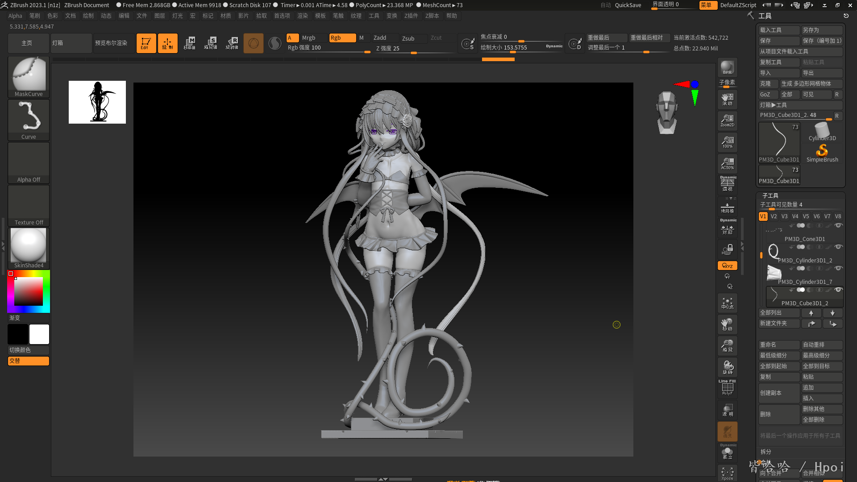Toggle Edit mode button
This screenshot has width=857, height=482.
pos(146,43)
